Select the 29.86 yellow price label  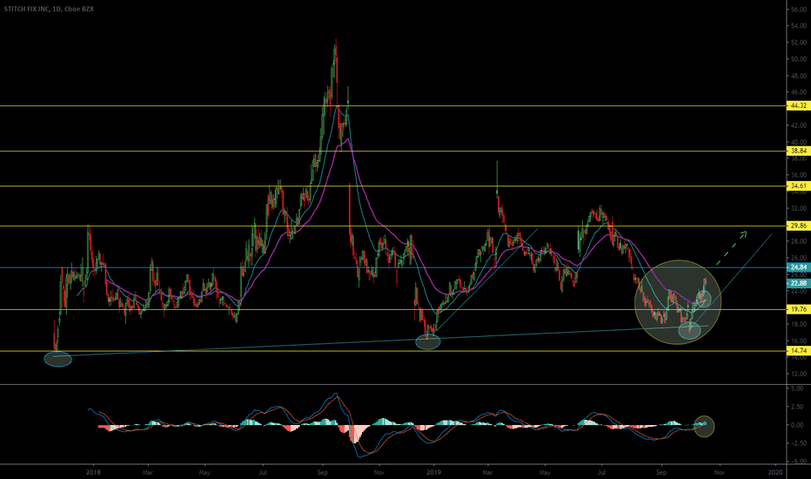pos(798,226)
